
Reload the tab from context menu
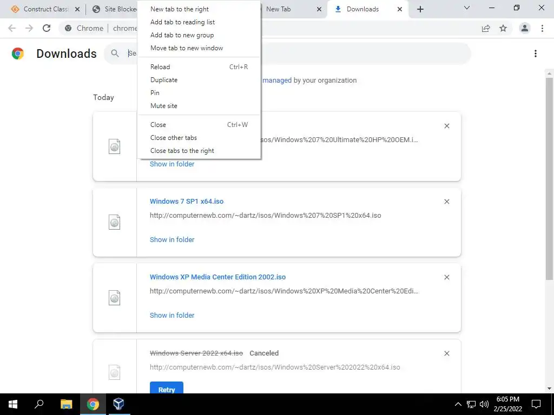(199, 66)
